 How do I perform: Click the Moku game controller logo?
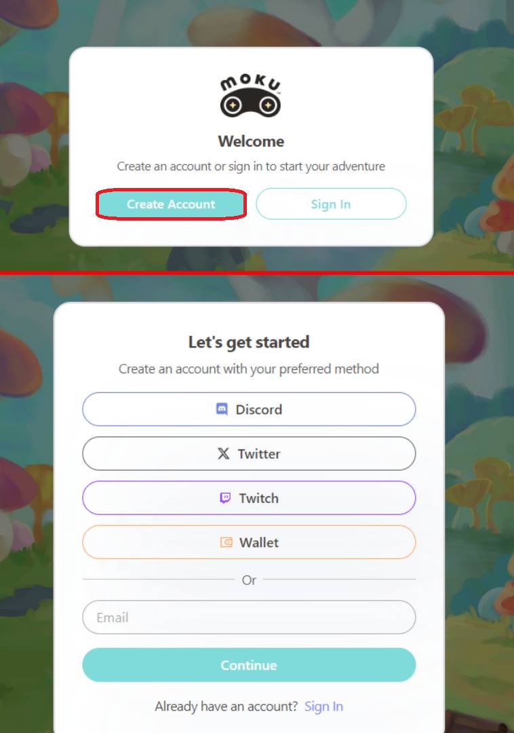pos(251,96)
